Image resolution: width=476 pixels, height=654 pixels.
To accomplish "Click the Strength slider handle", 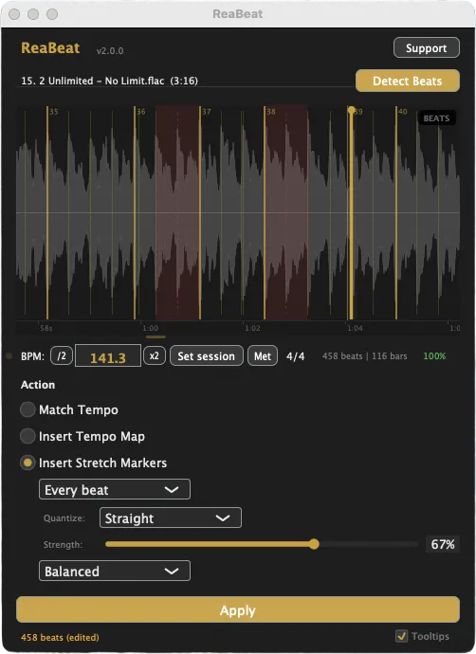I will click(x=314, y=544).
